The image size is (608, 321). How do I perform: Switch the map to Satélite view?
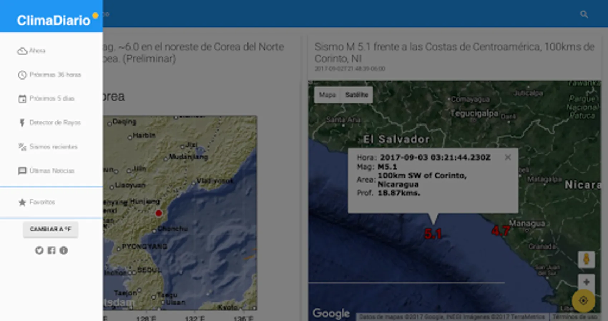357,95
